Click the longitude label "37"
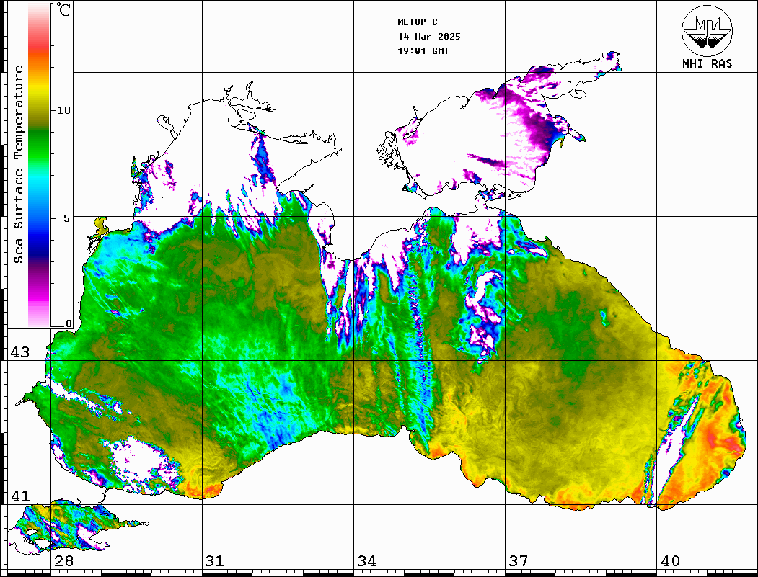Screen dimensions: 758x577 [x=519, y=561]
